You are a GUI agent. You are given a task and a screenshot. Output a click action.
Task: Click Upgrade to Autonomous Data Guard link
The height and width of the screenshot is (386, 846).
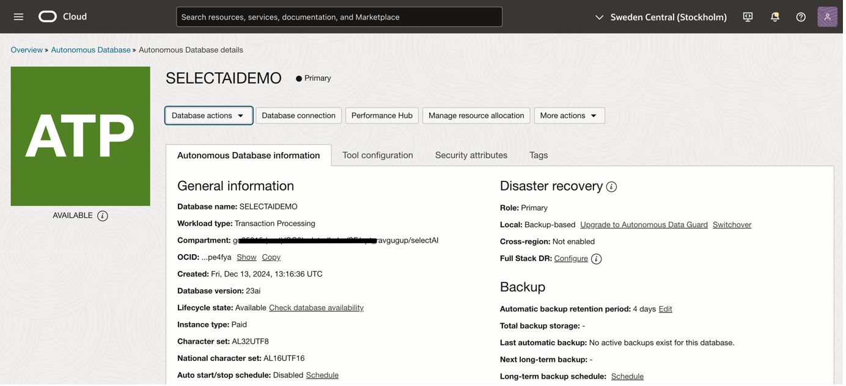644,225
